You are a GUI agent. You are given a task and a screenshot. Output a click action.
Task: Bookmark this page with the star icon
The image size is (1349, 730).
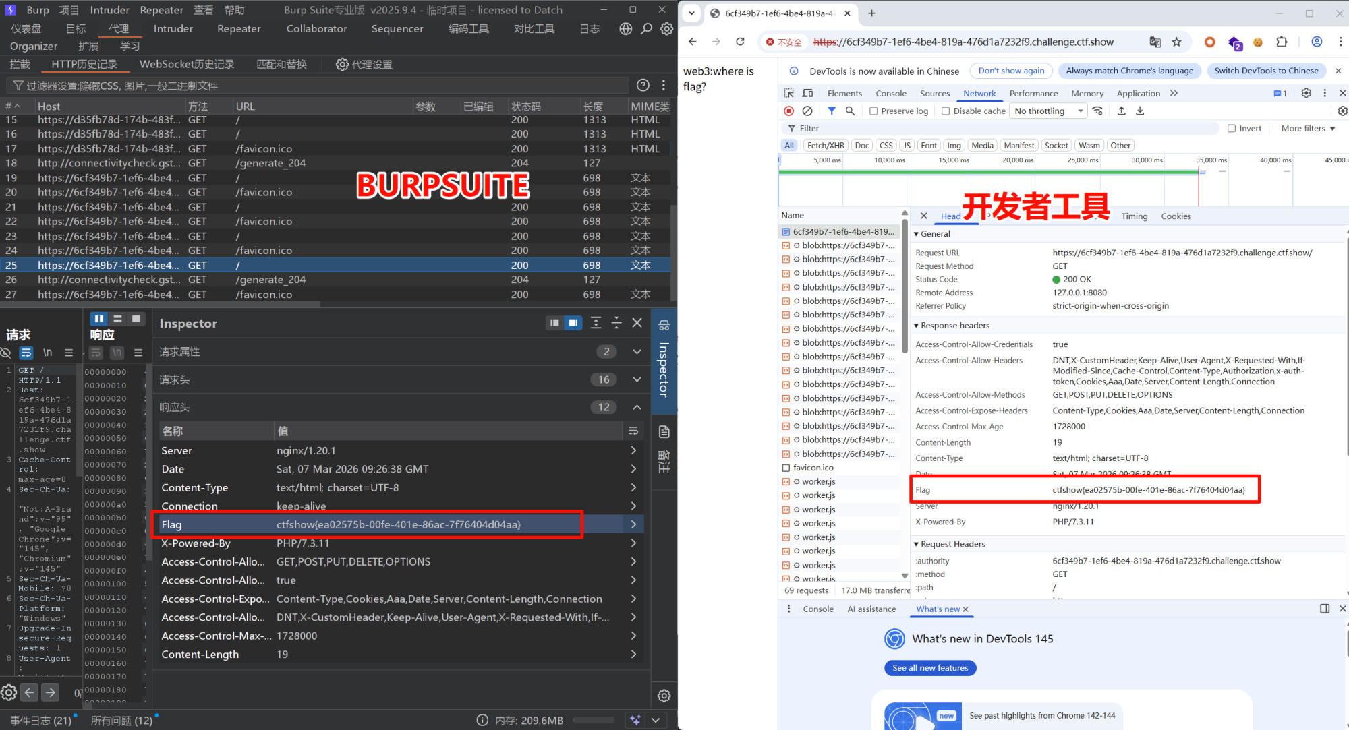coord(1176,42)
